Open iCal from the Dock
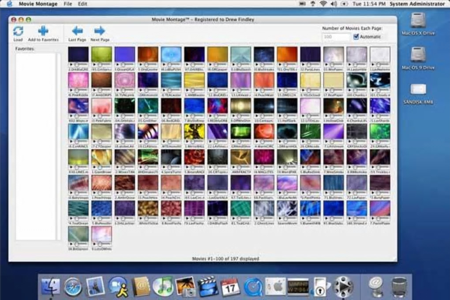 pos(230,286)
